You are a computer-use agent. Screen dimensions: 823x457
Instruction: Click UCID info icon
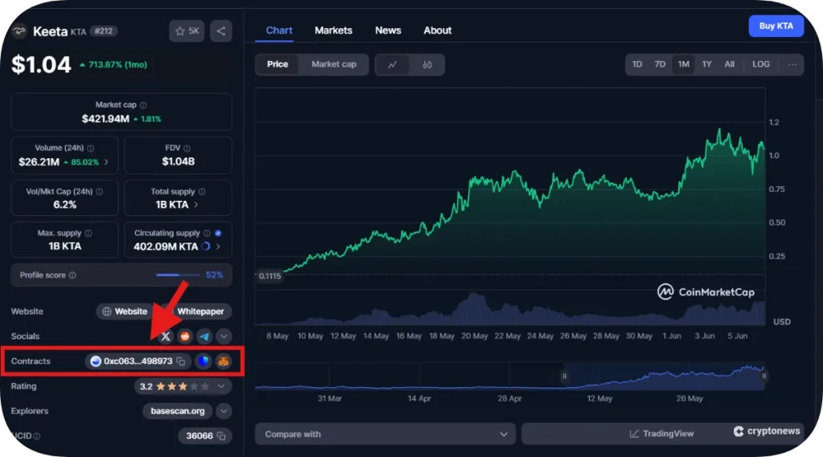(37, 436)
